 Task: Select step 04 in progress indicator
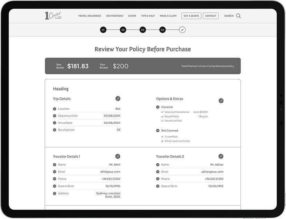(162, 30)
